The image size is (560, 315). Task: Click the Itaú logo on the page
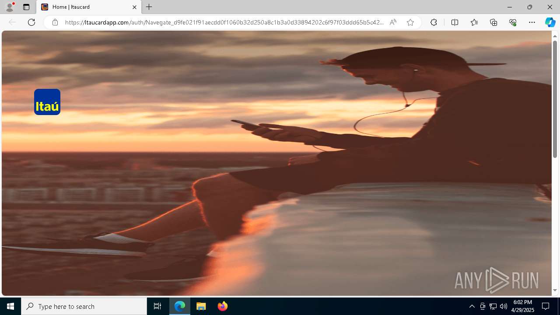[x=47, y=102]
